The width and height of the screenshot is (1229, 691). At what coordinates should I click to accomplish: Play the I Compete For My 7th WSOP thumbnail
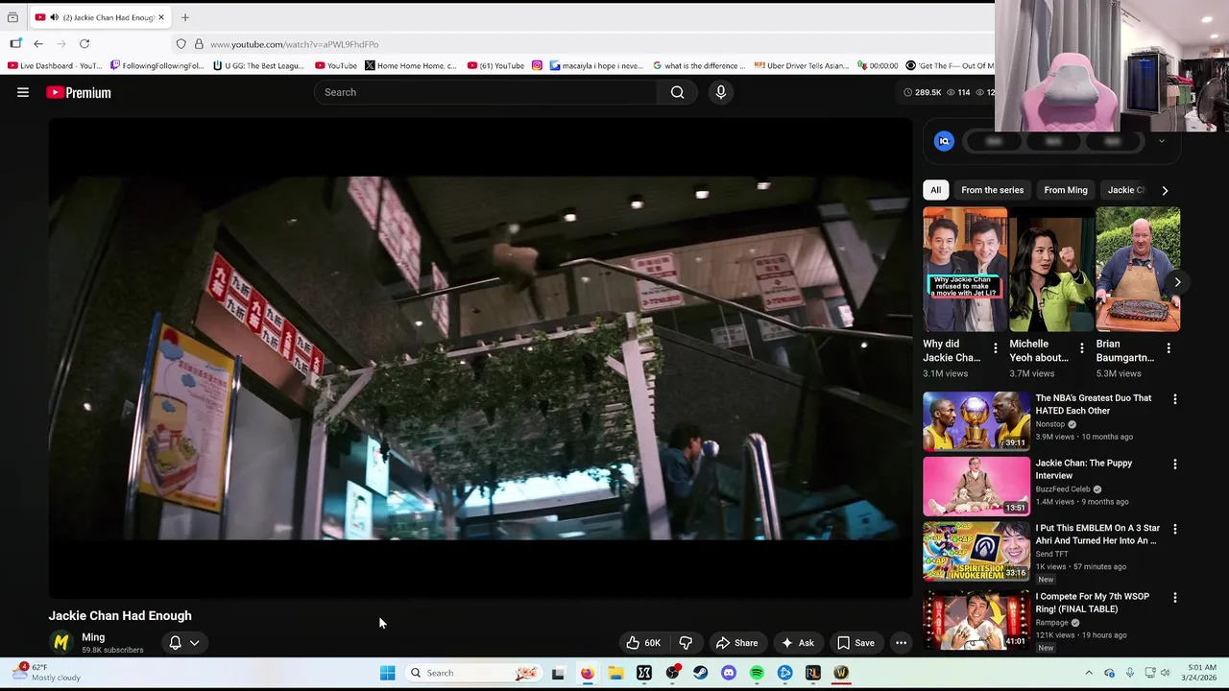(x=976, y=620)
